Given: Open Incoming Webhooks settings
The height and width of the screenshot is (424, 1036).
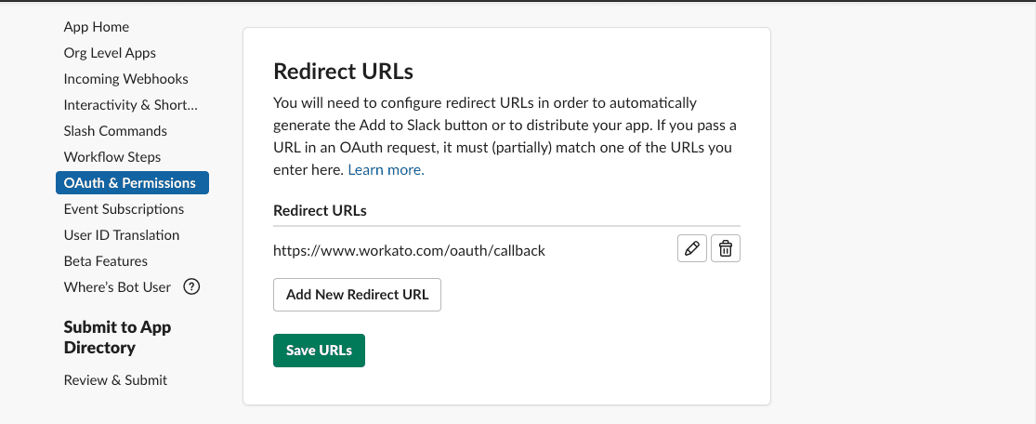Looking at the screenshot, I should 125,79.
